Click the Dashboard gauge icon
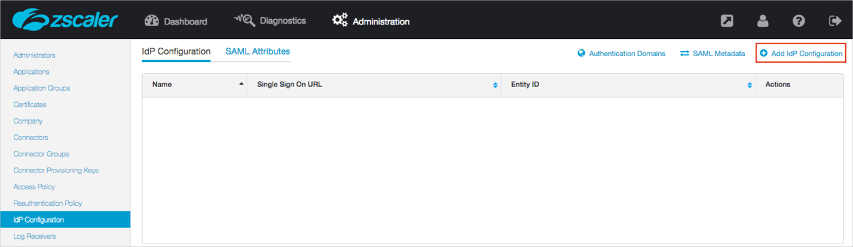The width and height of the screenshot is (853, 247). pyautogui.click(x=152, y=21)
